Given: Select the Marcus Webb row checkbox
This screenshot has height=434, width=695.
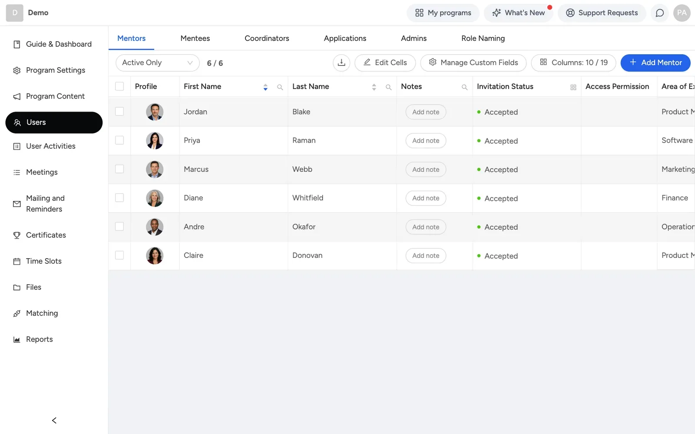Looking at the screenshot, I should (119, 169).
